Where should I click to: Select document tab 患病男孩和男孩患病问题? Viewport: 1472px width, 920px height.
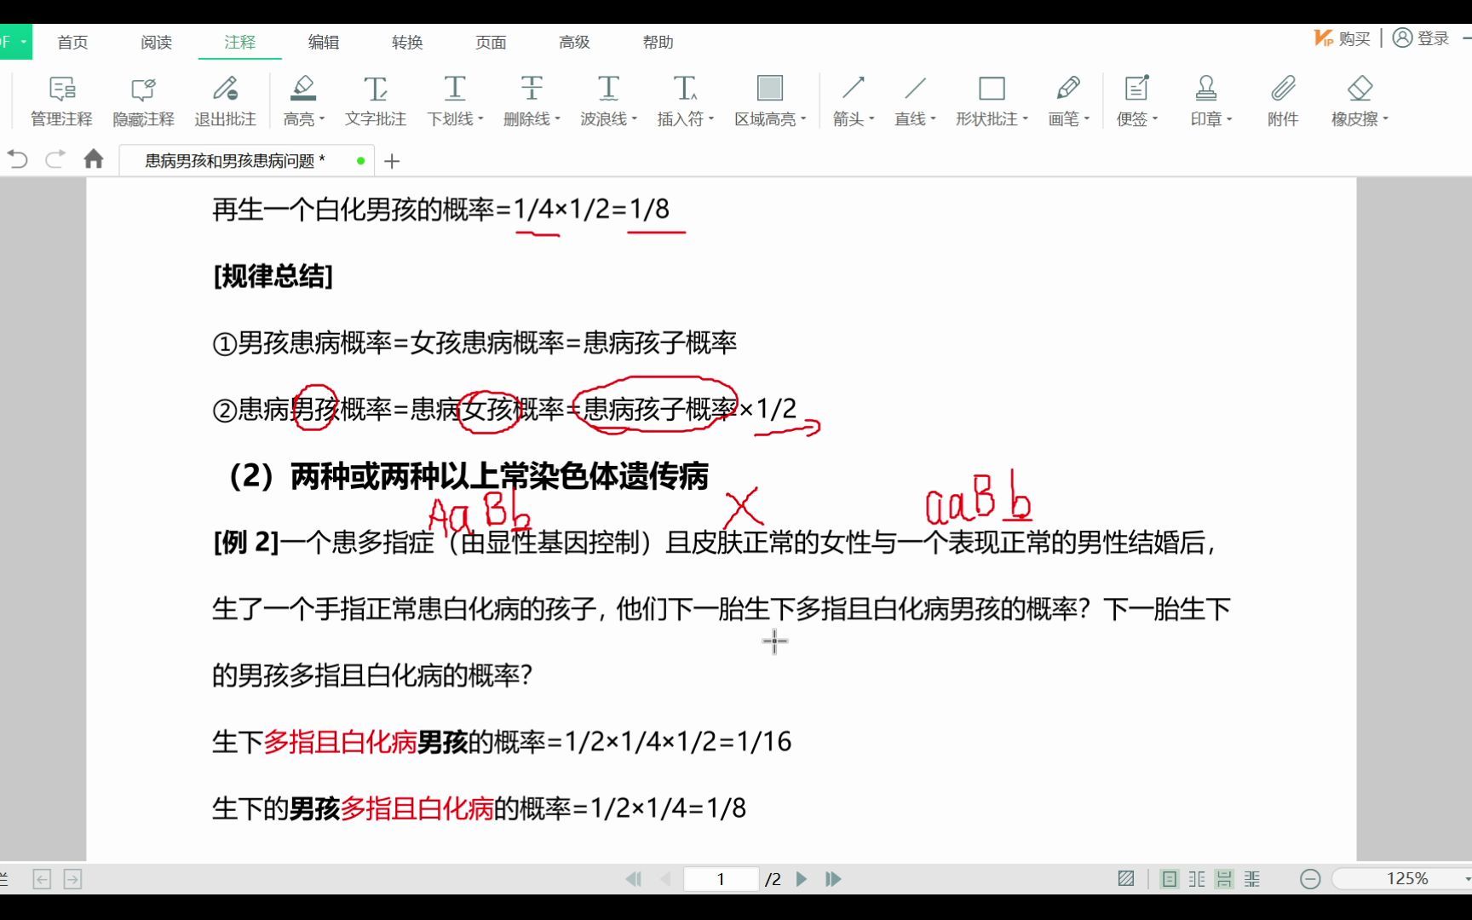(x=245, y=160)
